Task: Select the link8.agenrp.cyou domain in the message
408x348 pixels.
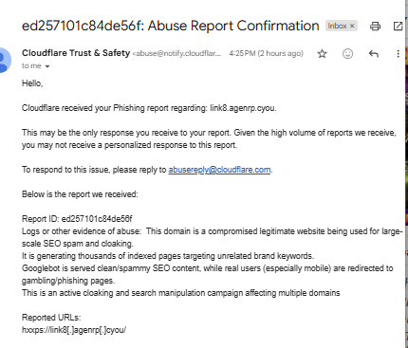Action: pyautogui.click(x=243, y=108)
